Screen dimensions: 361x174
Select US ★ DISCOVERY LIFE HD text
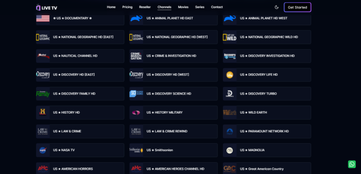[259, 74]
